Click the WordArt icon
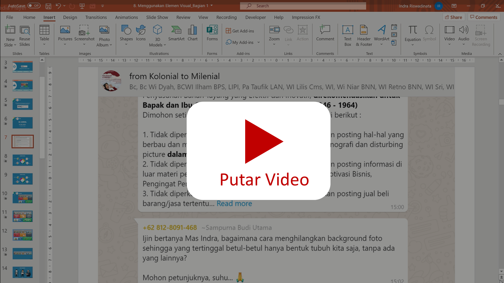 (381, 30)
